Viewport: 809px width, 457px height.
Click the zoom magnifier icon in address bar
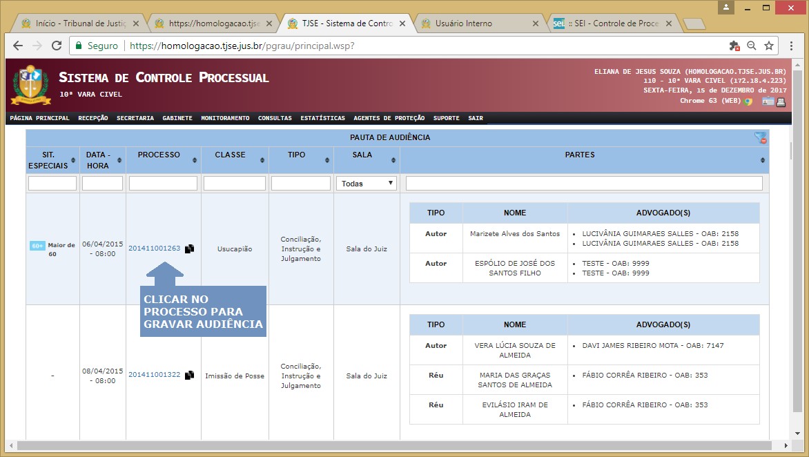pos(752,46)
